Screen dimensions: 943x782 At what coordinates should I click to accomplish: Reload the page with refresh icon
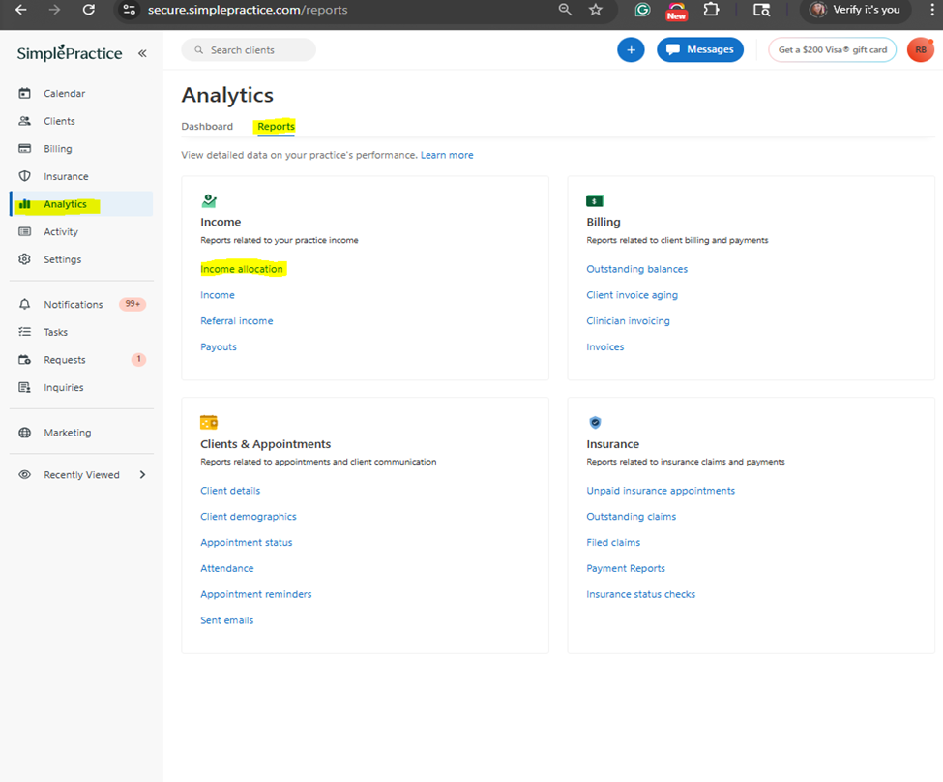89,10
